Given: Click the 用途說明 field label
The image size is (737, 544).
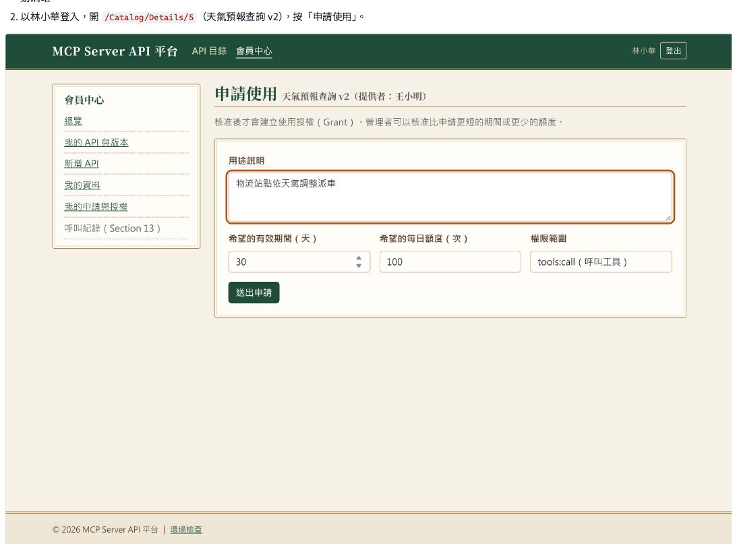Looking at the screenshot, I should click(246, 160).
